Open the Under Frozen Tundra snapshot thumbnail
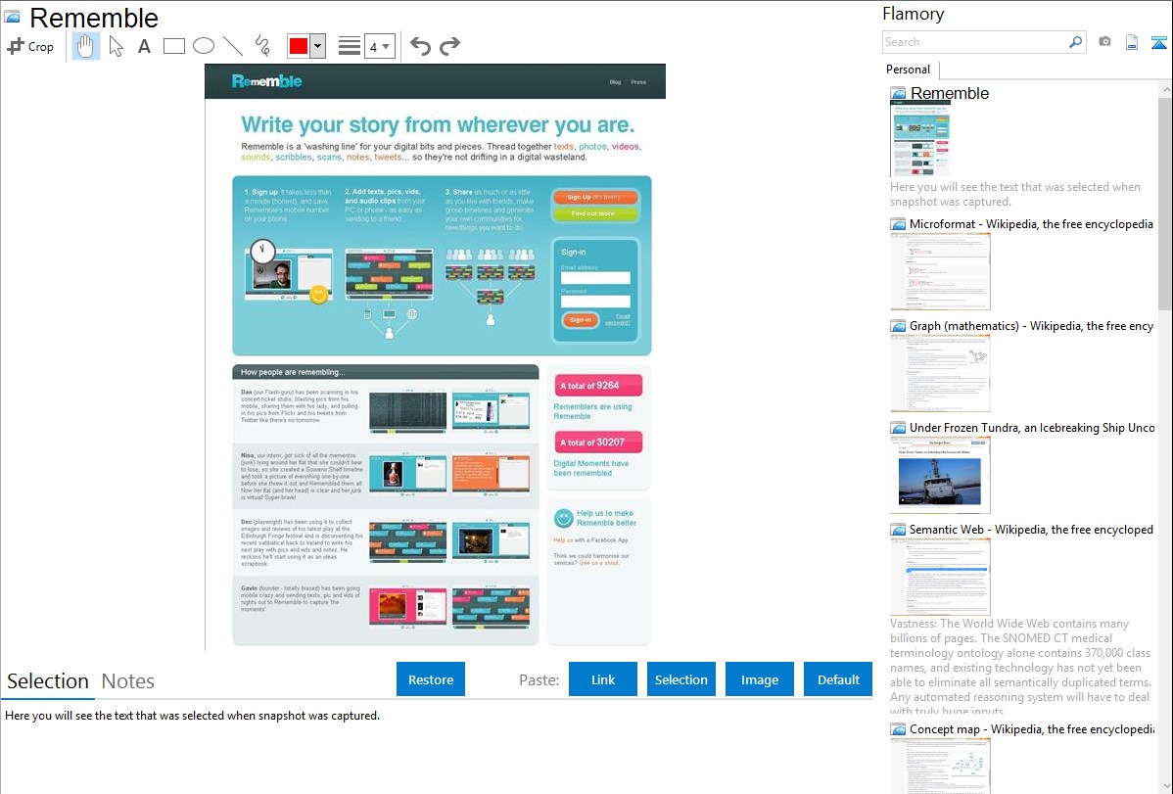Image resolution: width=1173 pixels, height=794 pixels. coord(940,475)
